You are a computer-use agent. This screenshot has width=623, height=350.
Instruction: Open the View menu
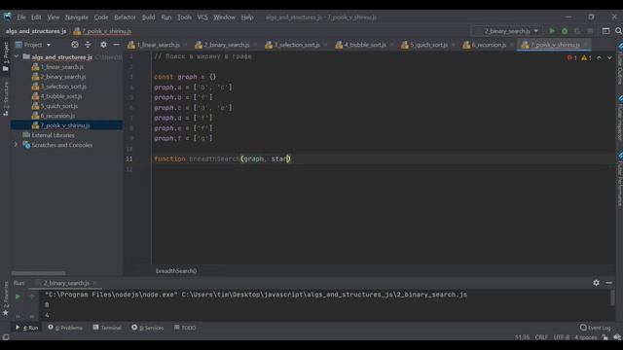pos(54,17)
